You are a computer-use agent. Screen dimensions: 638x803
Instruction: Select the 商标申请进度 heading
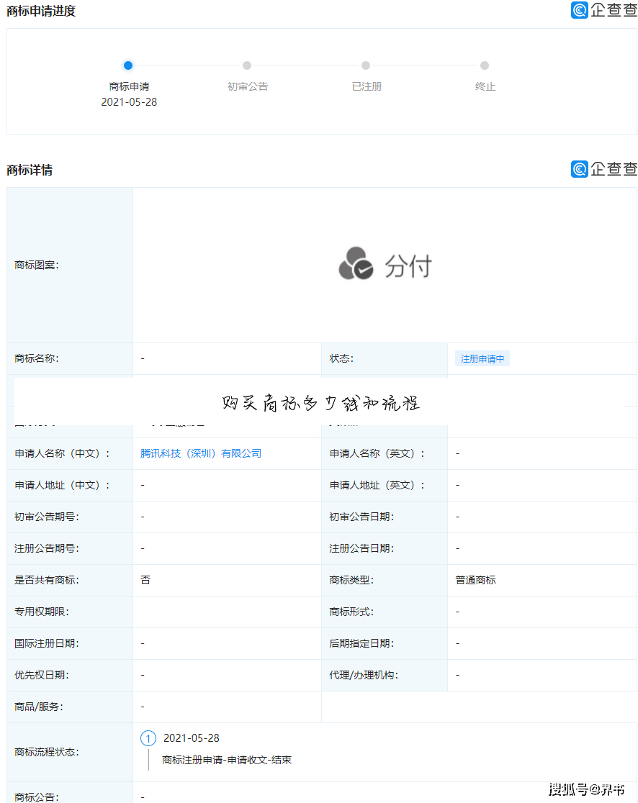41,12
